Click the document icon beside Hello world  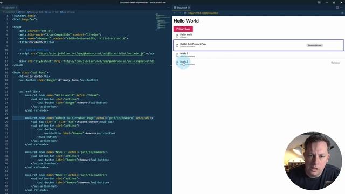177,36
